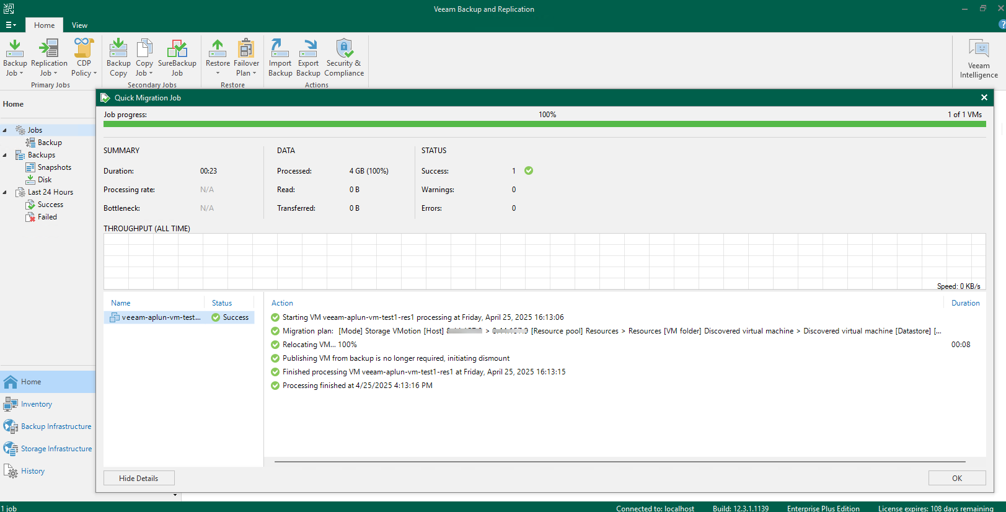Collapse the Last 24 Hours node
Image resolution: width=1006 pixels, height=512 pixels.
pyautogui.click(x=5, y=192)
